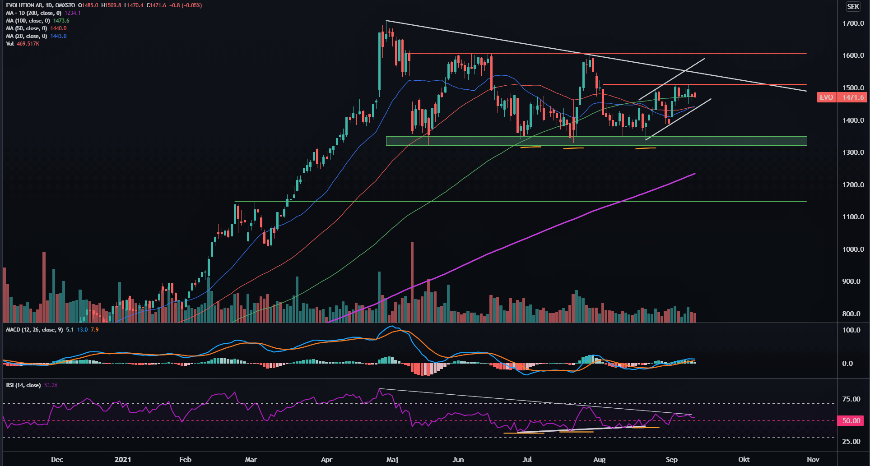
Task: Select the RSI indicator legend
Action: tap(23, 385)
